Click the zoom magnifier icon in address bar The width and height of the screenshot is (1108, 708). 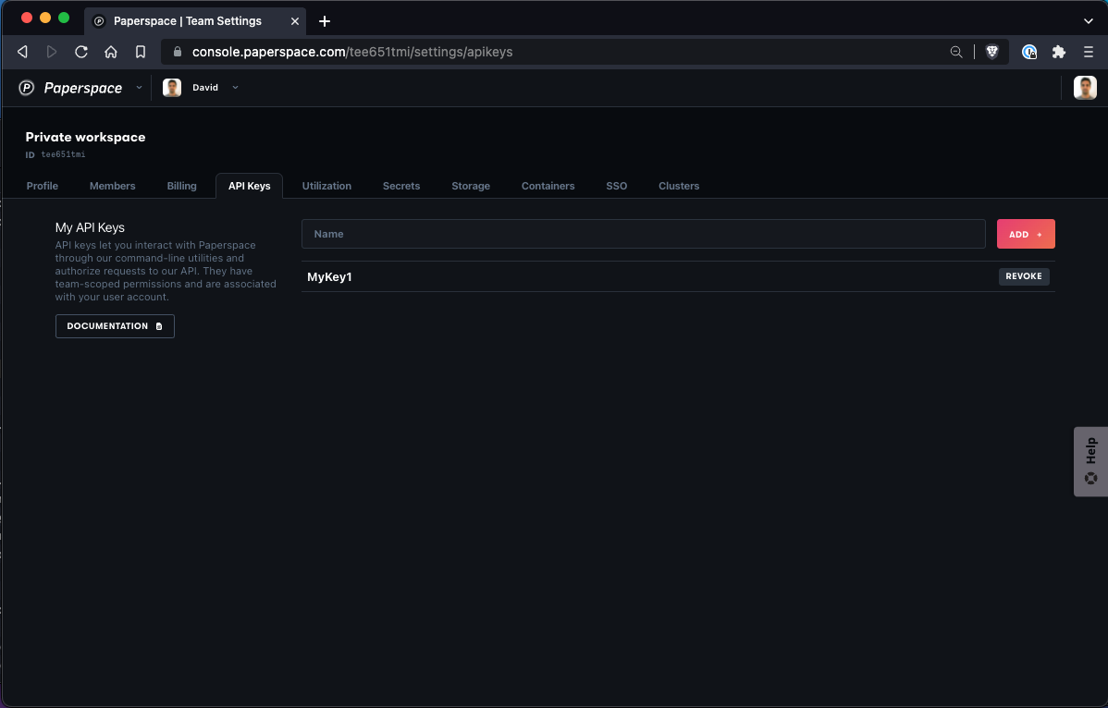(956, 52)
